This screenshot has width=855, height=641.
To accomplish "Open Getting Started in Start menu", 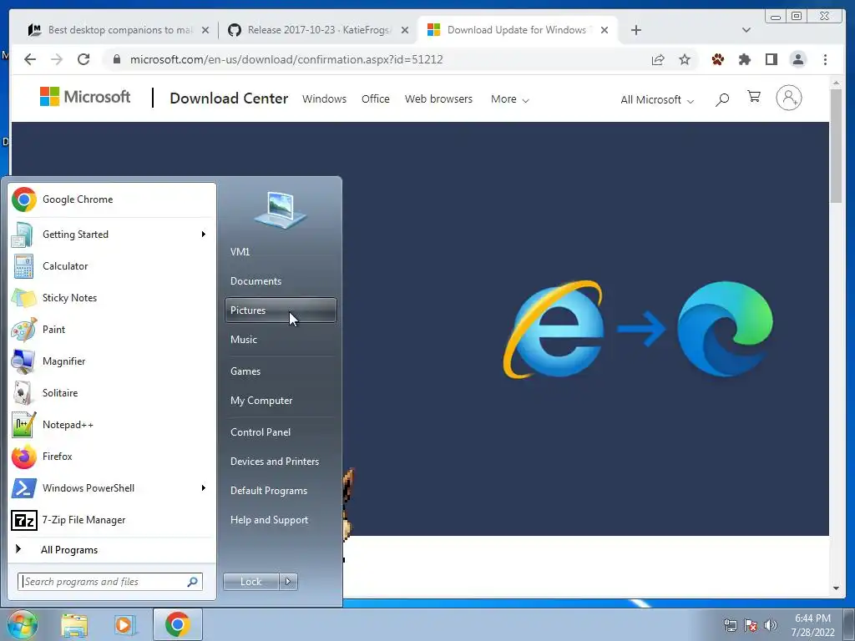I will pyautogui.click(x=112, y=235).
